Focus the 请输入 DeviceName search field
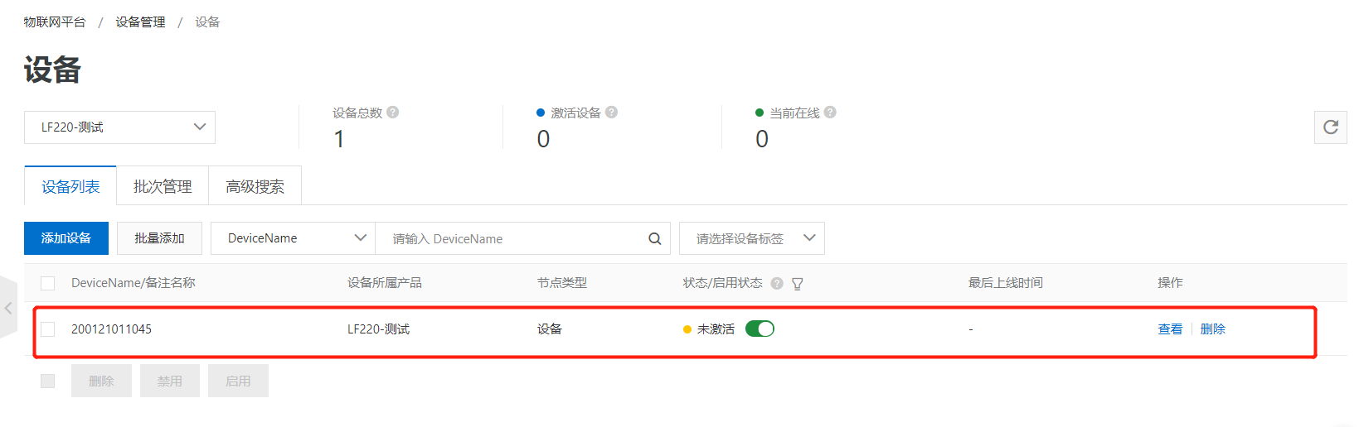The image size is (1359, 427). click(514, 239)
